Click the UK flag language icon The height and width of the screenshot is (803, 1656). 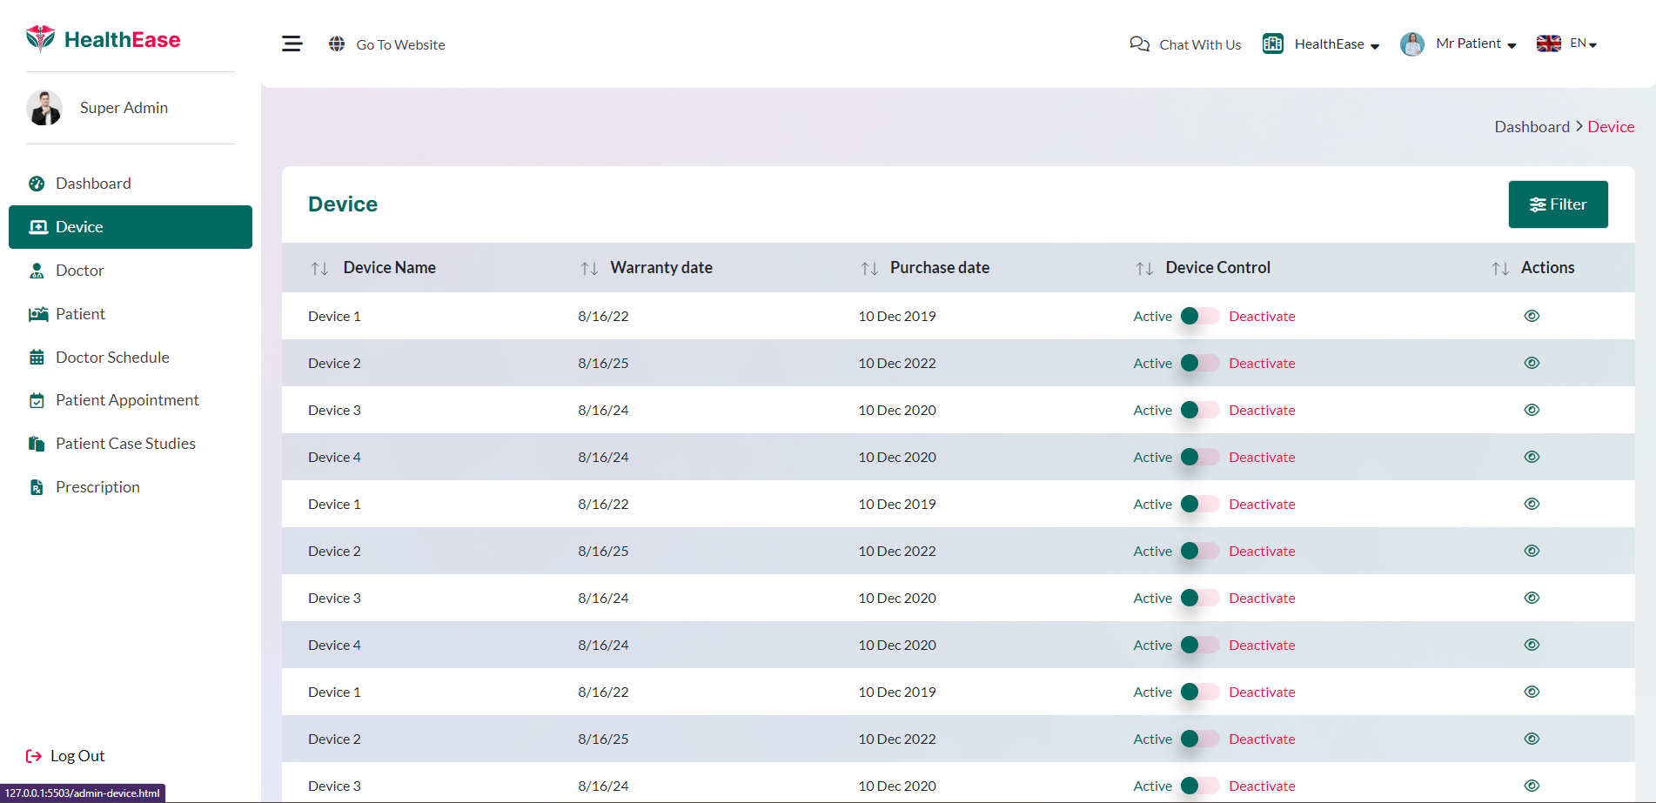point(1549,43)
